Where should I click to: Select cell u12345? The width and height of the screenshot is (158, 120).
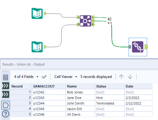[x=49, y=109]
